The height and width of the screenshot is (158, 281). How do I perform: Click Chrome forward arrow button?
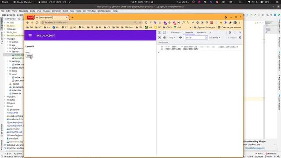pyautogui.click(x=32, y=22)
